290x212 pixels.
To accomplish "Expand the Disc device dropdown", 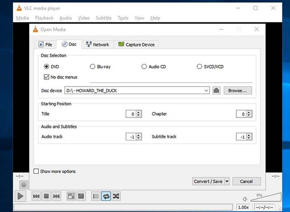I will 206,90.
